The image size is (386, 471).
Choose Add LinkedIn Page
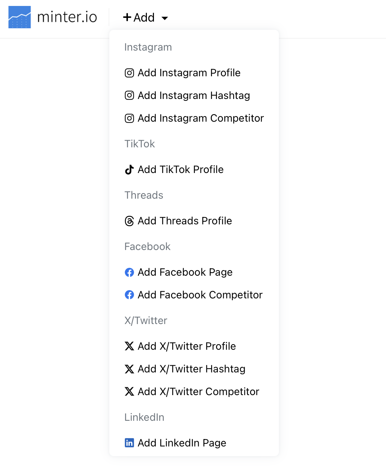pos(182,443)
